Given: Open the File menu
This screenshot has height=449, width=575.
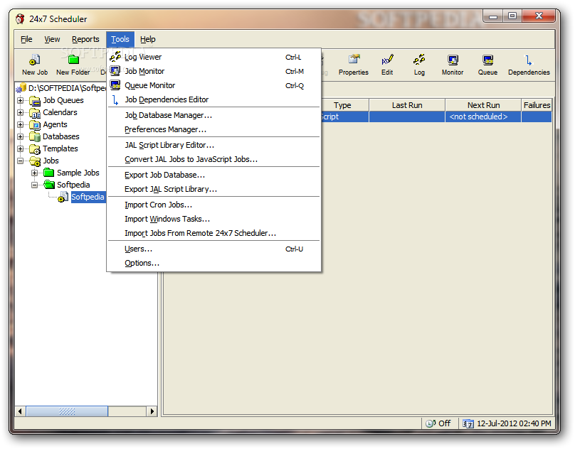Looking at the screenshot, I should pyautogui.click(x=26, y=39).
